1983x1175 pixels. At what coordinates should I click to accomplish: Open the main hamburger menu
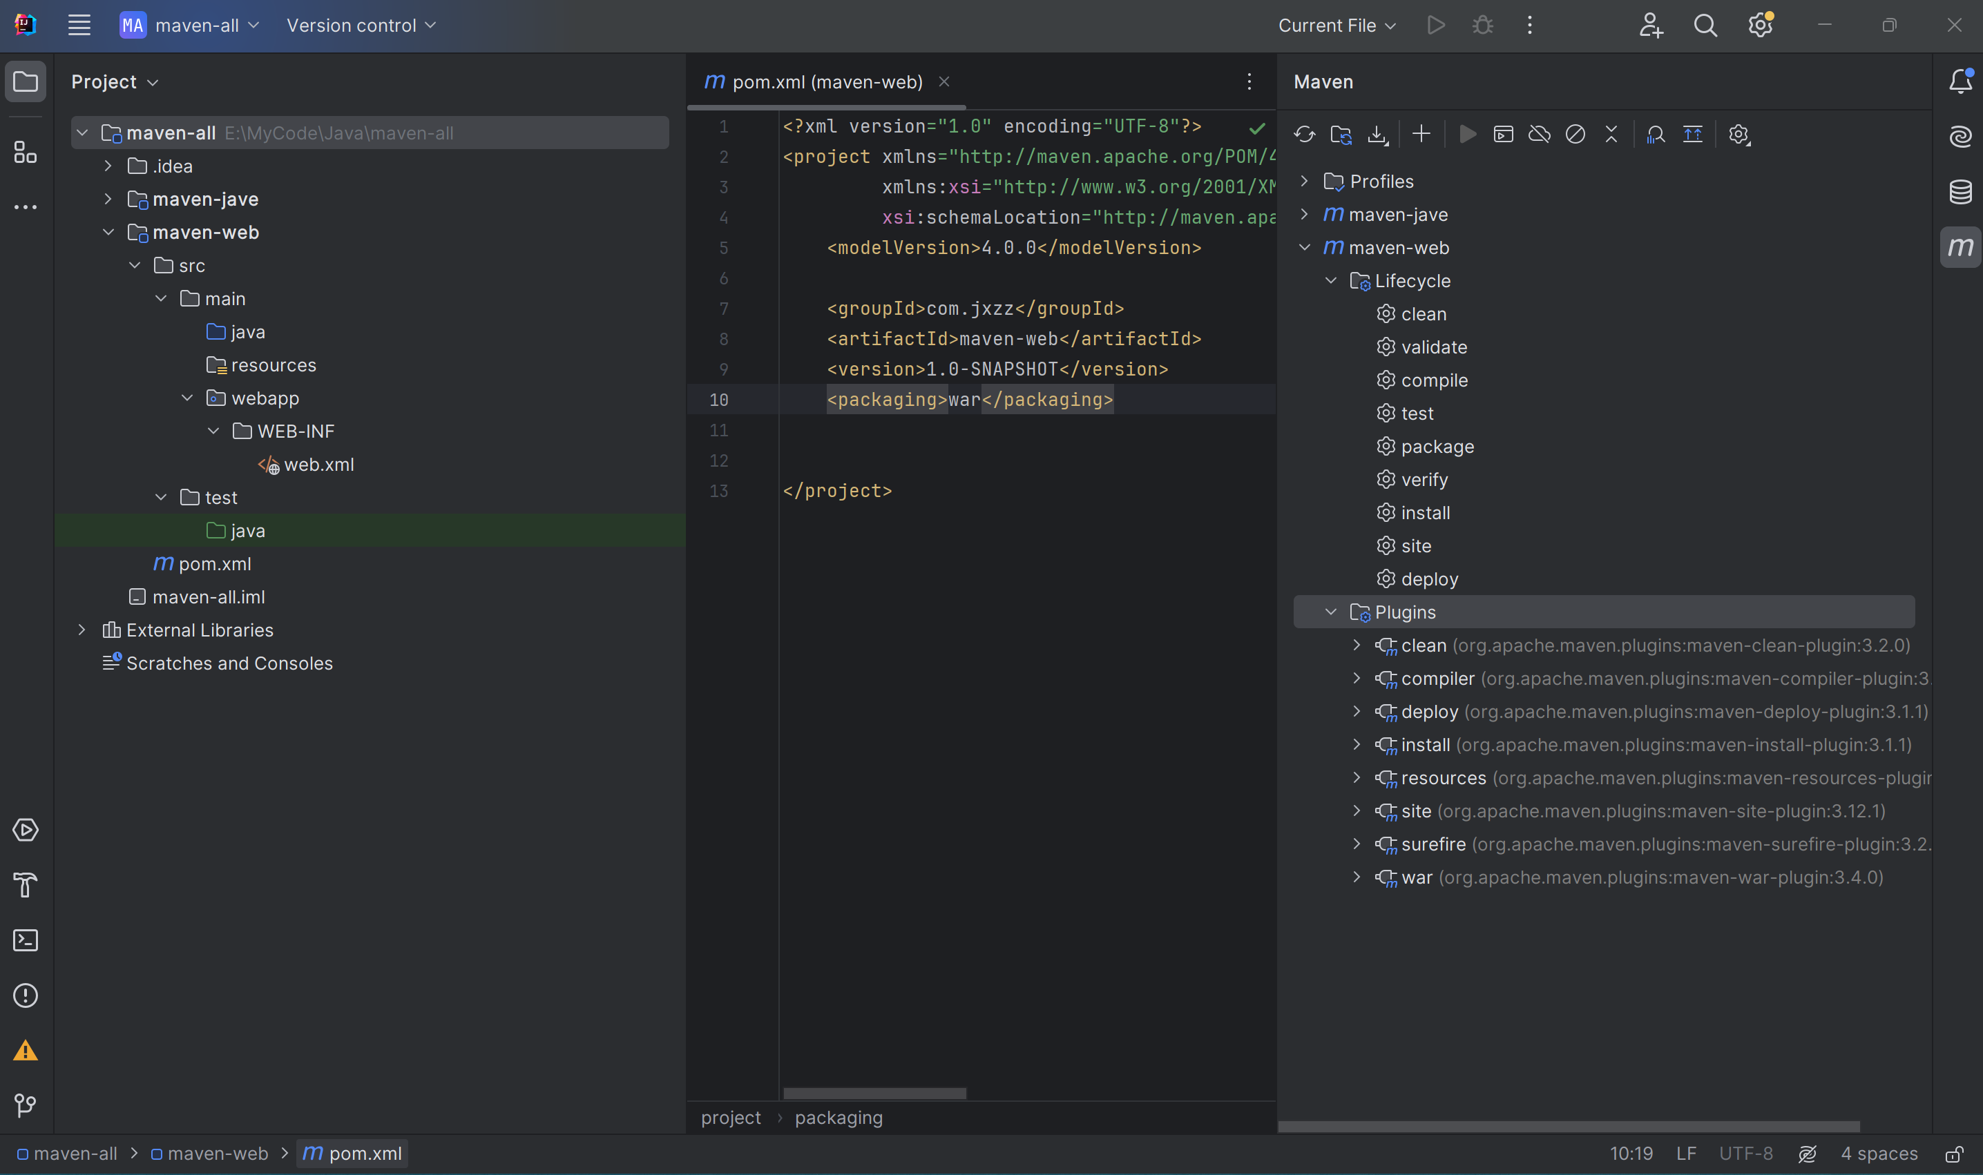(x=79, y=26)
